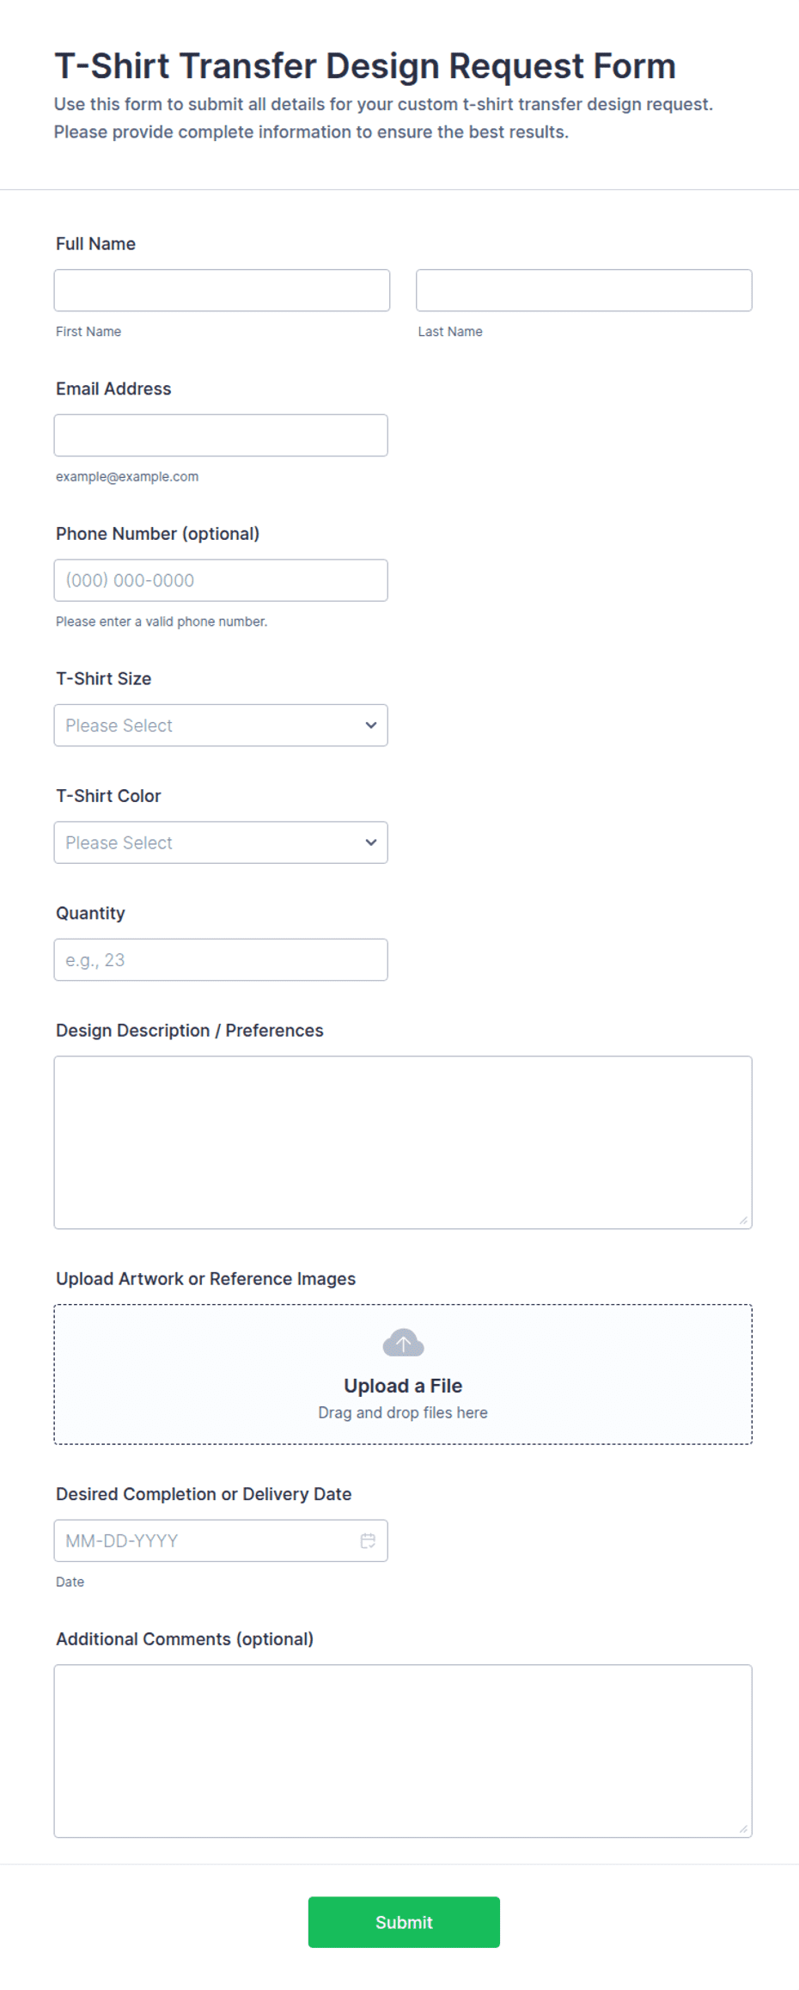Click the Design Description text area
Image resolution: width=799 pixels, height=1990 pixels.
coord(403,1142)
